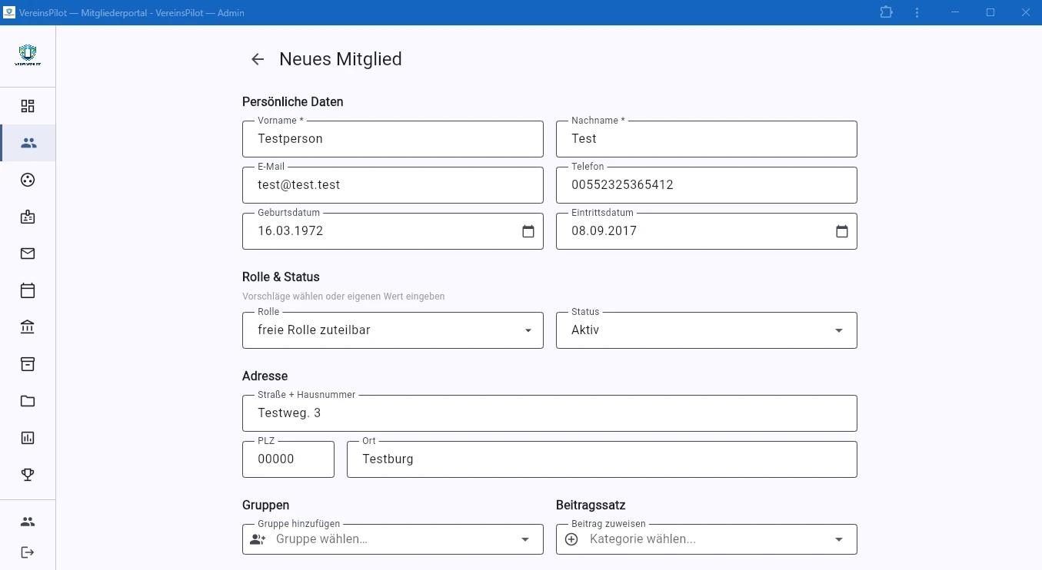Expand the Rolle dropdown
Viewport: 1042px width, 570px height.
528,330
